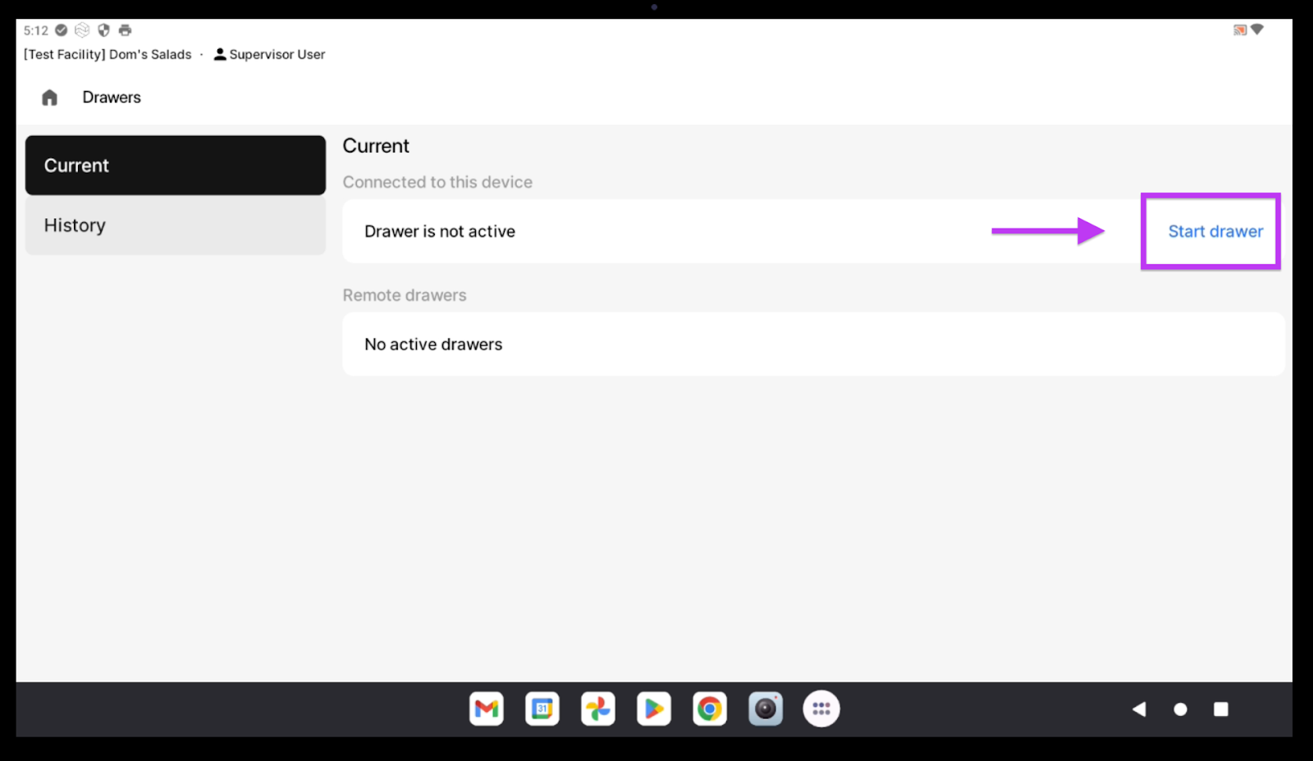Launch the Google Photos app
The height and width of the screenshot is (761, 1313).
pos(598,709)
